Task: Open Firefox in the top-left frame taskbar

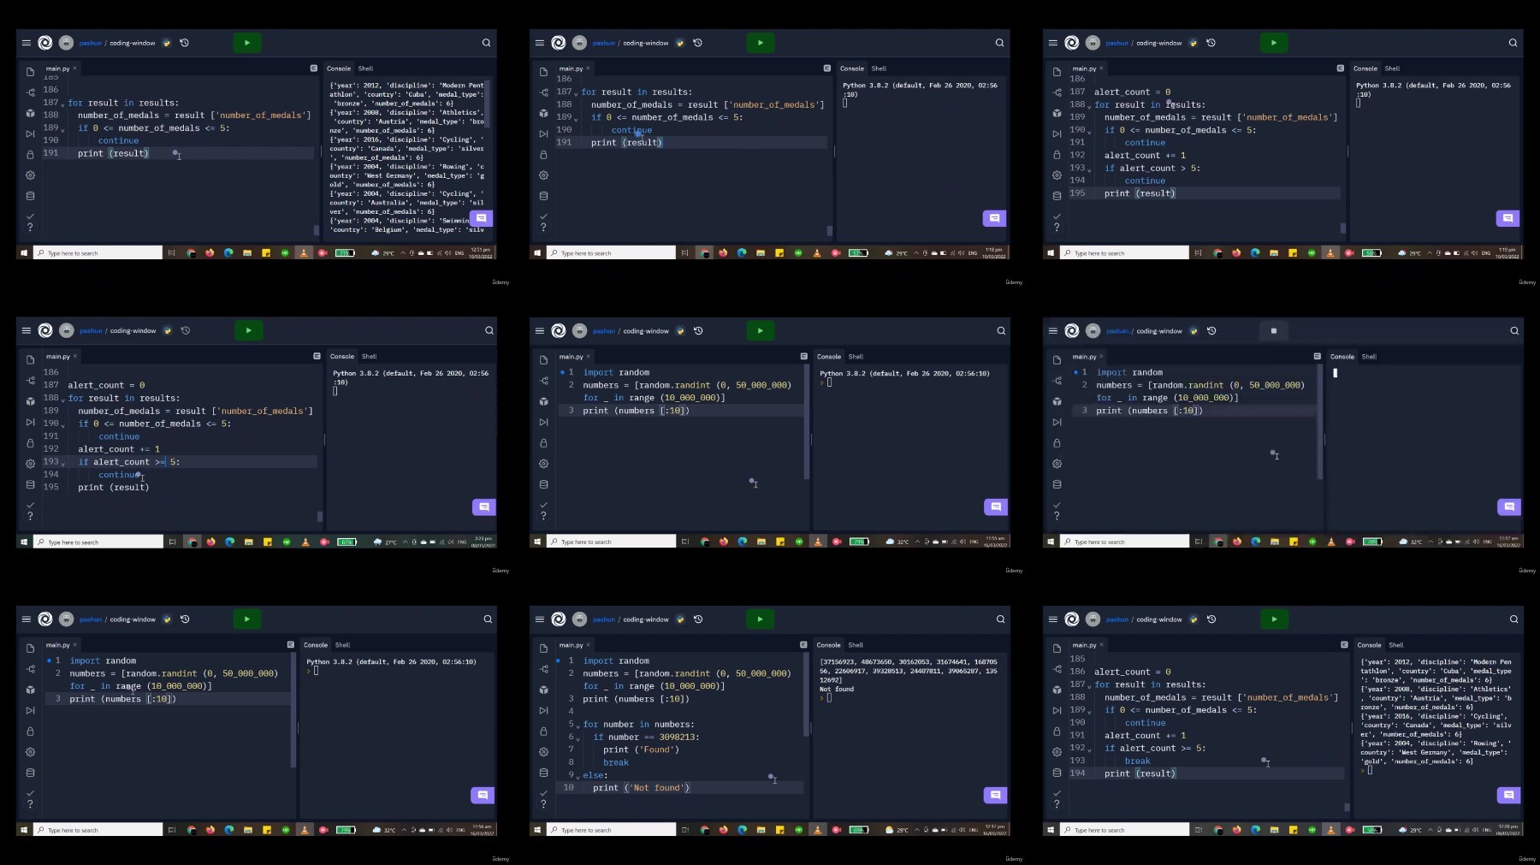Action: [210, 252]
